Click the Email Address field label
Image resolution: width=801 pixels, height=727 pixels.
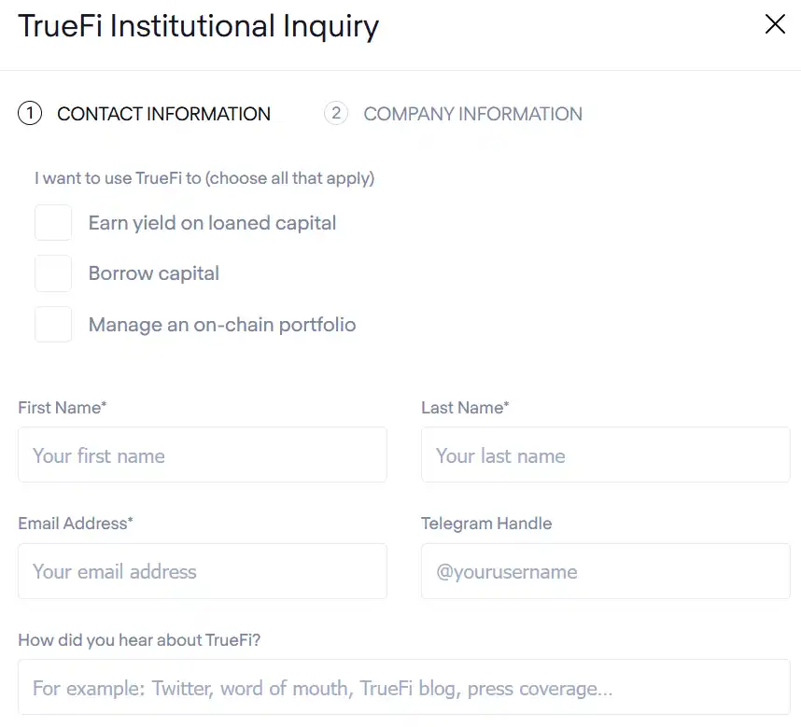click(x=76, y=524)
